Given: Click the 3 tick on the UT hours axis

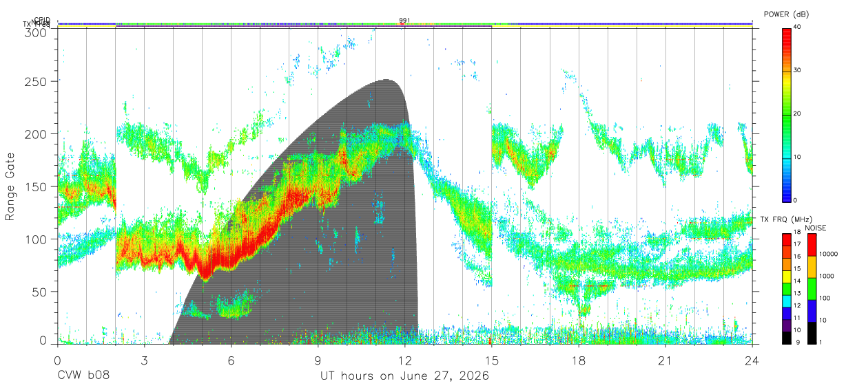Looking at the screenshot, I should 144,360.
